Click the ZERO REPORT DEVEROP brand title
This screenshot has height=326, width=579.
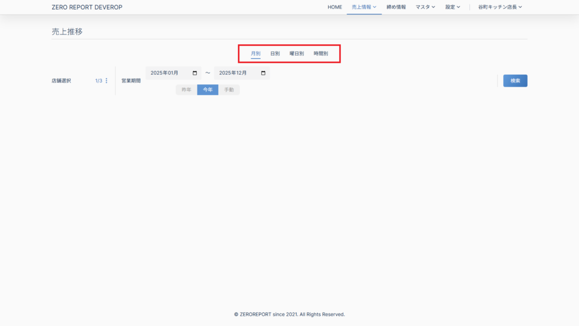[87, 7]
